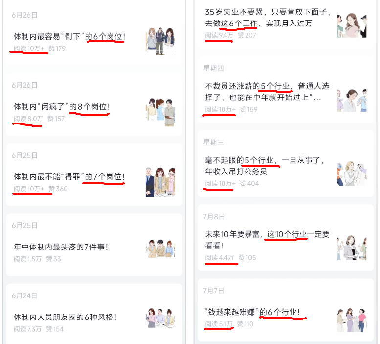
Task: Open article 体制内人员朋友圈的6种风格
Action: click(x=65, y=317)
